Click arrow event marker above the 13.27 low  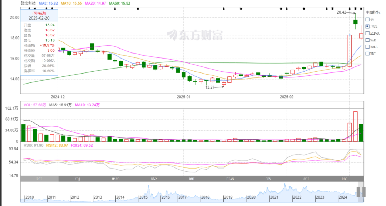[224, 9]
